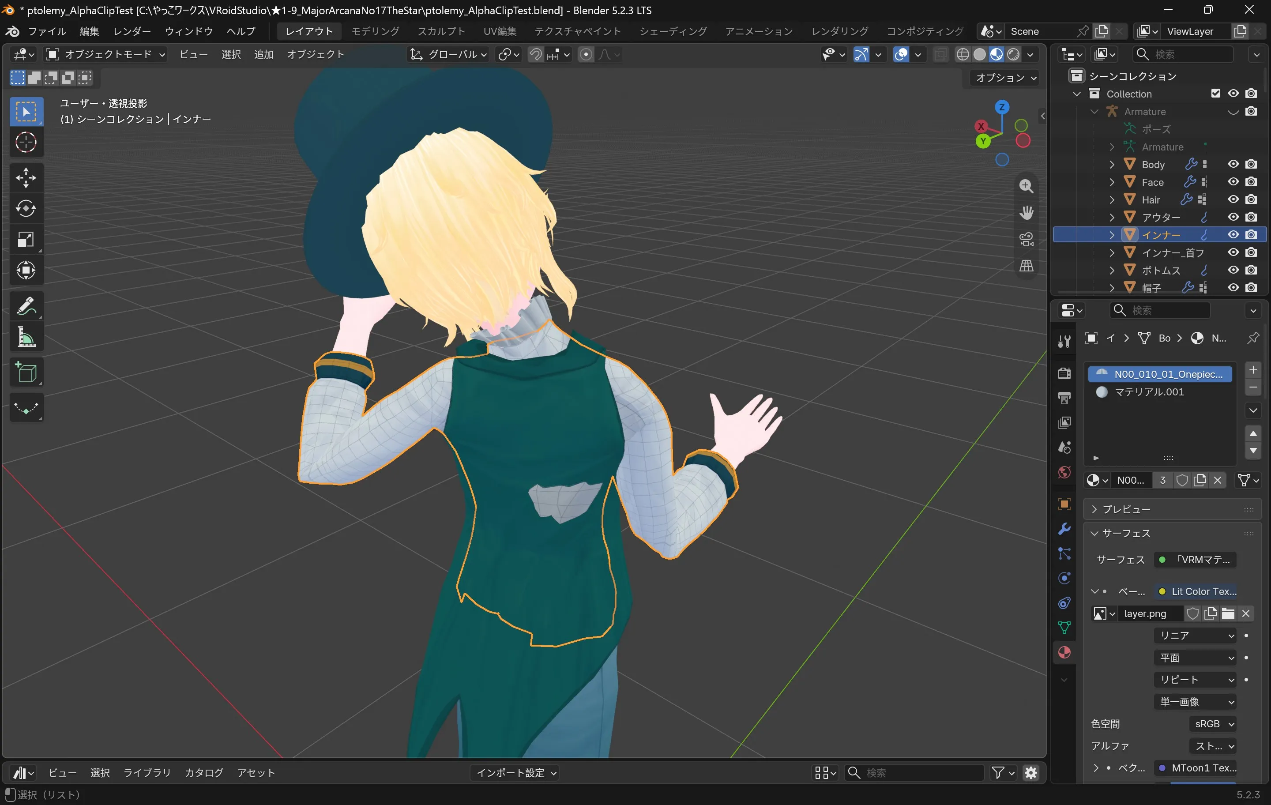Switch to the シェーディング workspace tab
Screen dimensions: 1271x805
[x=673, y=31]
